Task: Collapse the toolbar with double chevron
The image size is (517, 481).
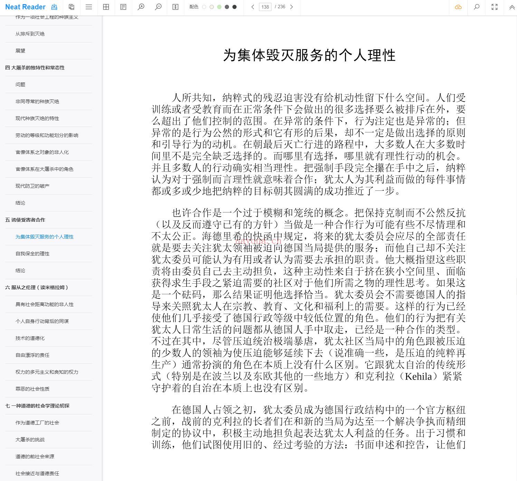Action: point(512,7)
